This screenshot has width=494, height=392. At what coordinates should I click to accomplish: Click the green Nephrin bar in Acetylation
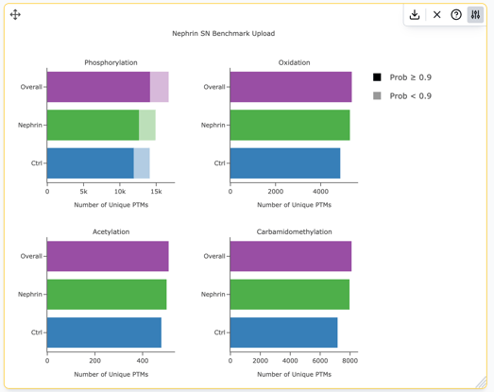pyautogui.click(x=107, y=295)
